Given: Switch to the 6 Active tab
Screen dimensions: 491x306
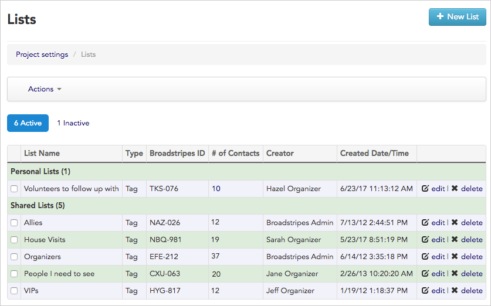Looking at the screenshot, I should (28, 123).
